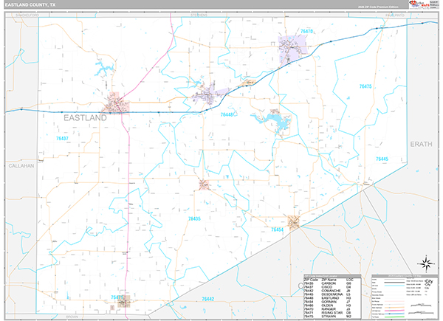Click ZIP code label 76471 on the map
The width and height of the screenshot is (443, 321).
click(117, 297)
